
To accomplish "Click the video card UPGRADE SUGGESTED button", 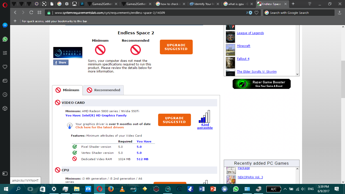I will pos(175,120).
